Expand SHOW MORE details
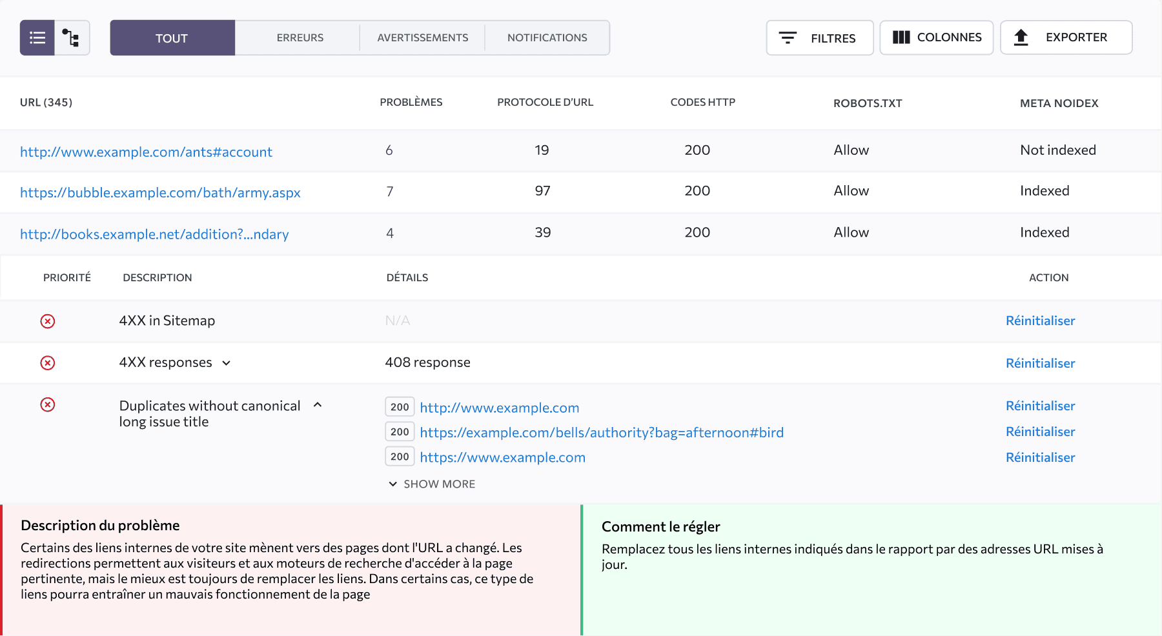This screenshot has height=636, width=1162. (x=432, y=484)
